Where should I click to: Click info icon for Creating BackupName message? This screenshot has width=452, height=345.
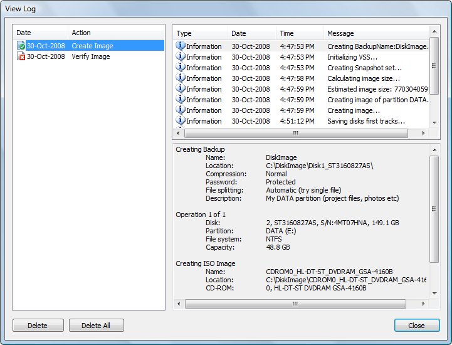181,46
